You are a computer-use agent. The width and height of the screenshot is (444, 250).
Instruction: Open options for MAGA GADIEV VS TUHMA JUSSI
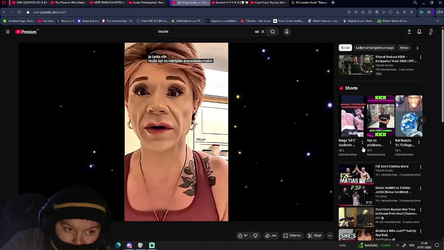tap(420, 189)
